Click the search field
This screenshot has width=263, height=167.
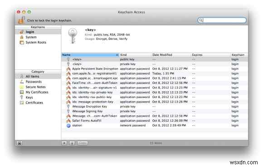point(222,20)
